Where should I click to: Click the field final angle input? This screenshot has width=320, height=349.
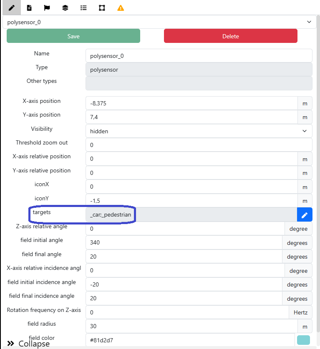tap(184, 257)
